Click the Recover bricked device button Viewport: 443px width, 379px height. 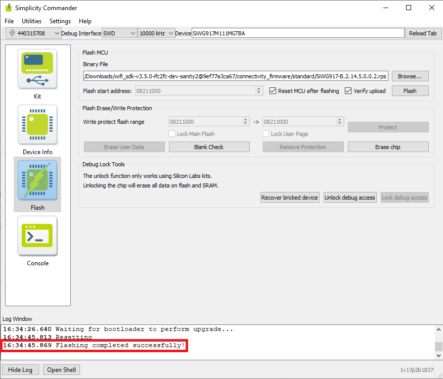pos(290,198)
